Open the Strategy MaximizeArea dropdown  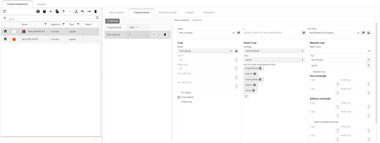coord(274,51)
